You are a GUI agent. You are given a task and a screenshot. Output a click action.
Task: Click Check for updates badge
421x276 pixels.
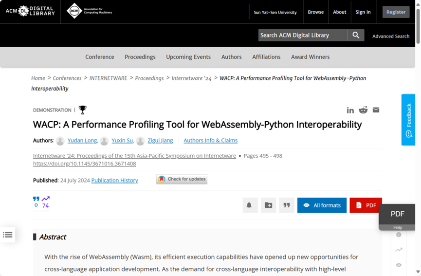[182, 179]
